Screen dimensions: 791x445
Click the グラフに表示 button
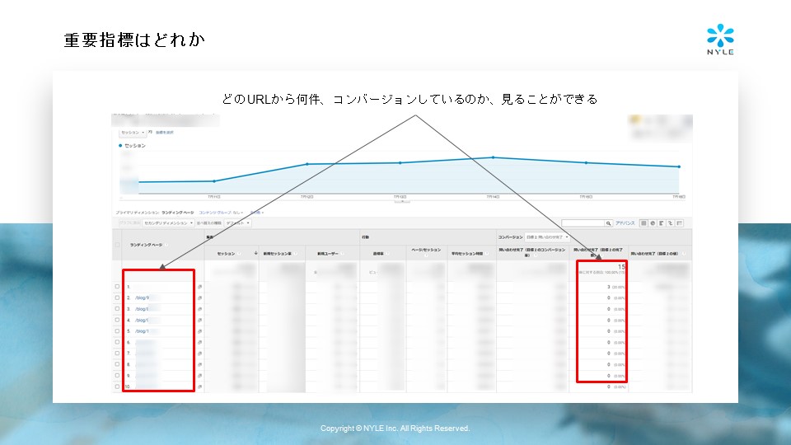[x=129, y=223]
